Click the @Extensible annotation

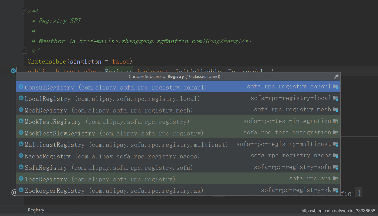(x=47, y=61)
